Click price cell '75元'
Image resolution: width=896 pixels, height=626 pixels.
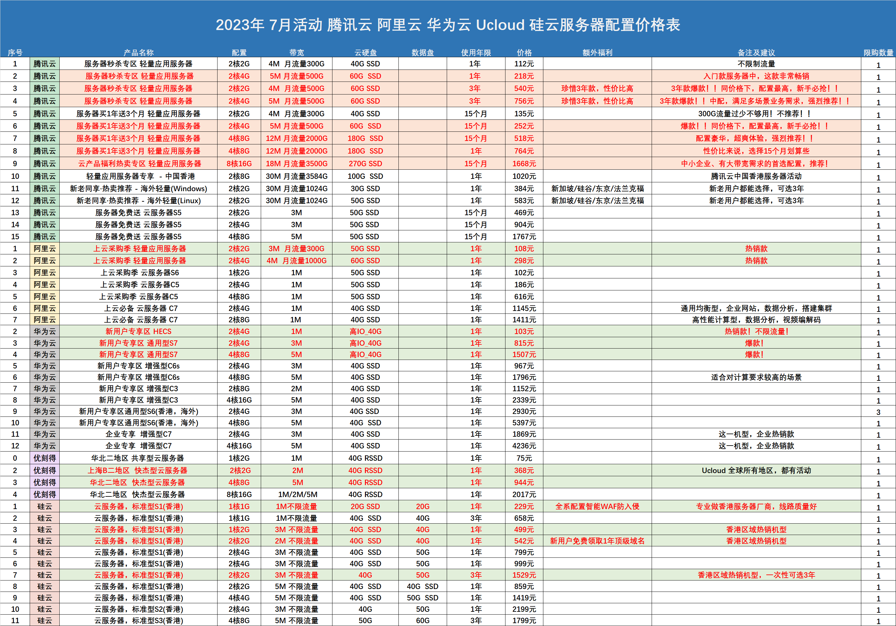pos(524,458)
